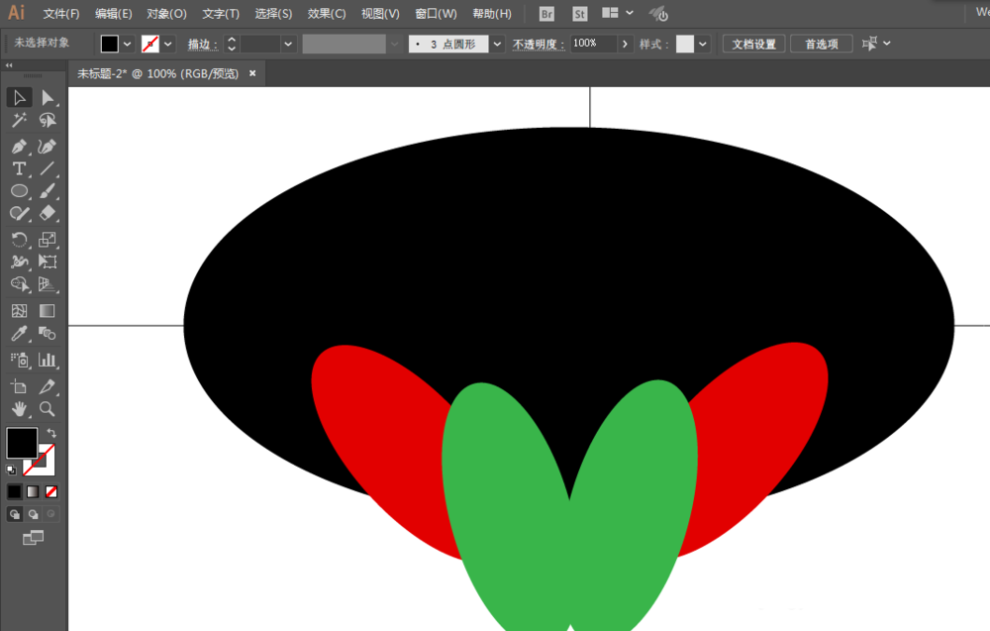
Task: Select the Shaper tool
Action: coord(19,213)
